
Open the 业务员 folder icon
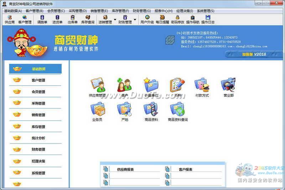point(97,109)
